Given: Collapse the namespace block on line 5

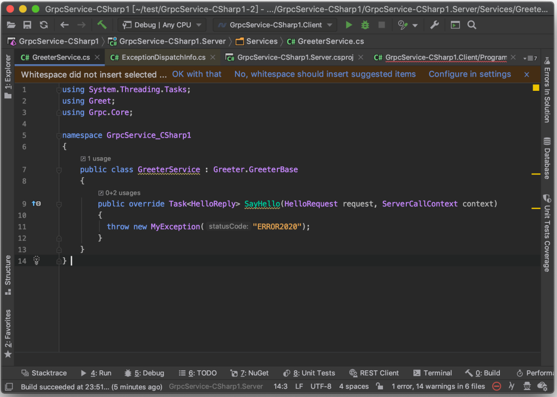Looking at the screenshot, I should [59, 135].
